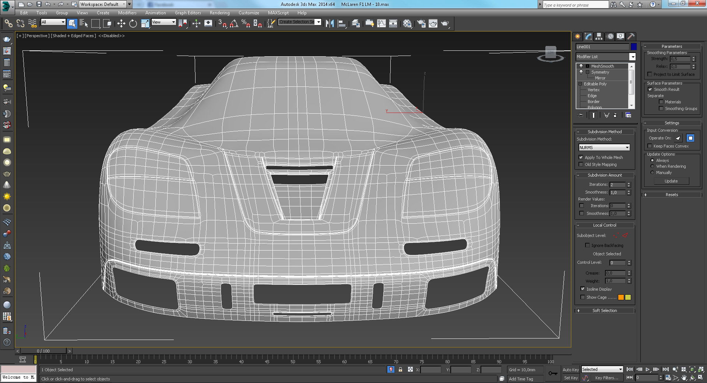Click the Select Object tool
707x383 pixels.
click(x=72, y=24)
